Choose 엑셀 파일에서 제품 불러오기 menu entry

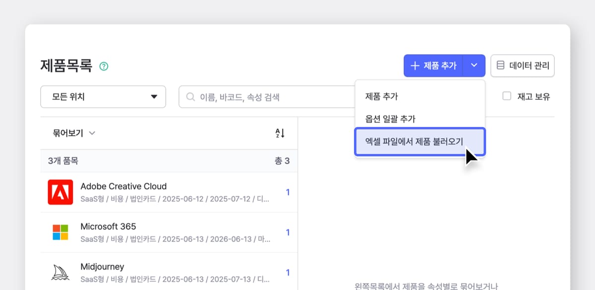pos(419,142)
